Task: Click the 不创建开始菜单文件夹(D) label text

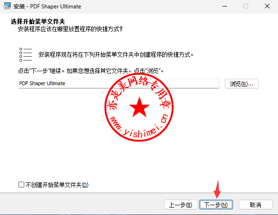Action: coord(57,185)
